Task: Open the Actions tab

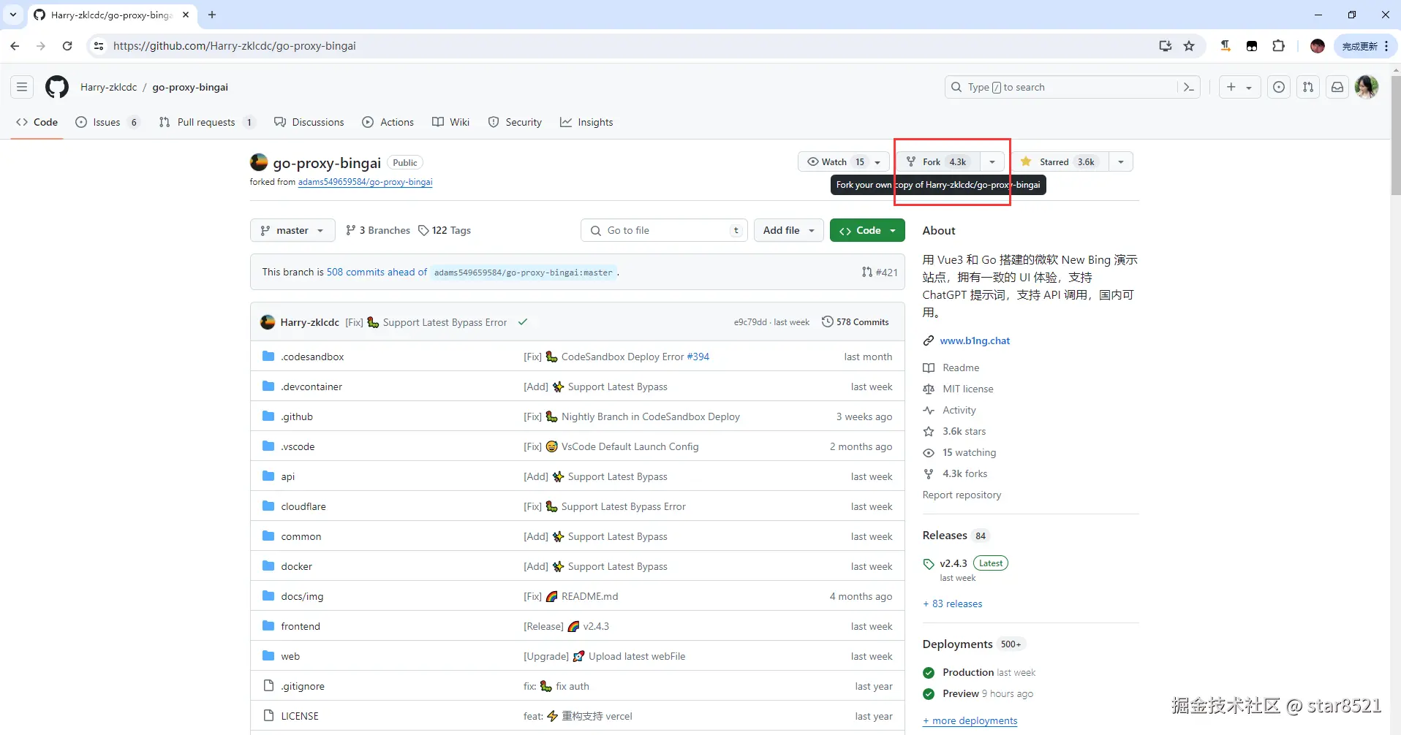Action: 388,122
